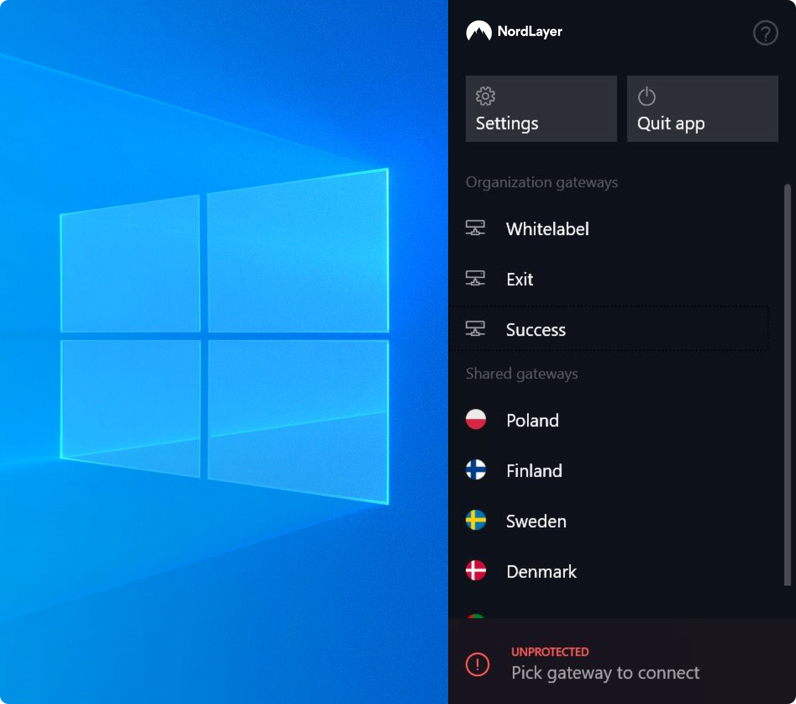Click the Whitelabel gateway server icon
796x704 pixels.
(x=475, y=228)
